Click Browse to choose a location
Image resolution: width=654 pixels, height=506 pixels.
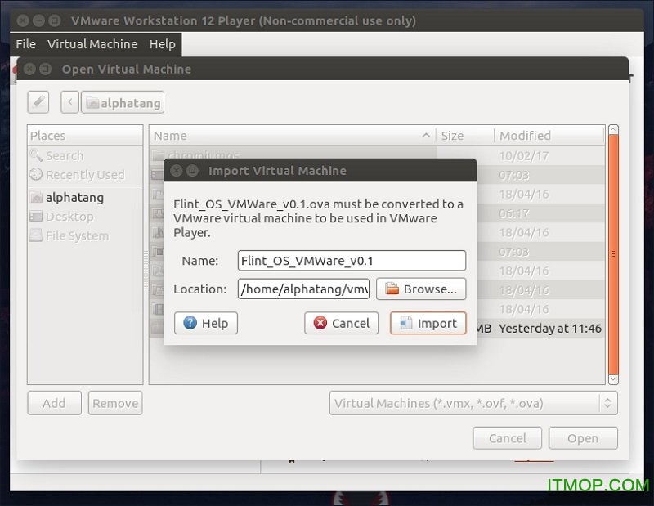[421, 289]
